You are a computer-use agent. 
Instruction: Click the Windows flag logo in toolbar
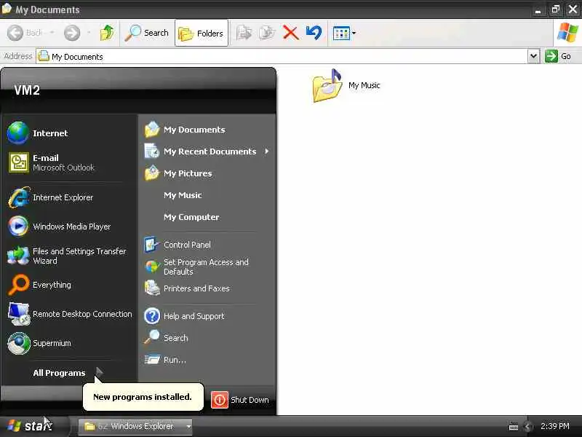point(567,33)
